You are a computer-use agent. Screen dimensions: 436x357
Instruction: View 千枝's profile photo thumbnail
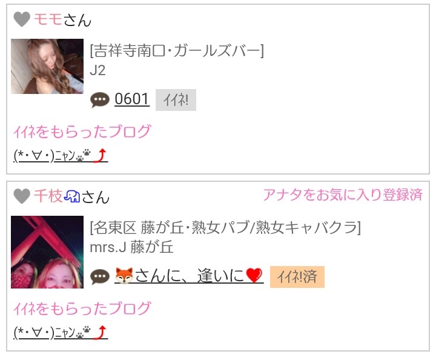click(47, 252)
